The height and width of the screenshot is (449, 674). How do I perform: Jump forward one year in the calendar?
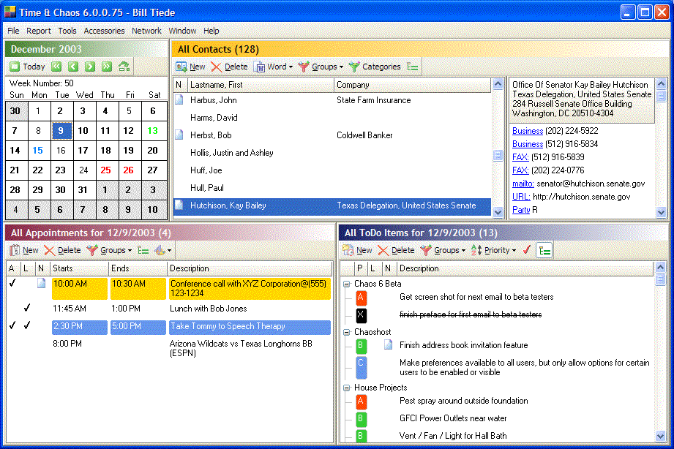click(107, 67)
